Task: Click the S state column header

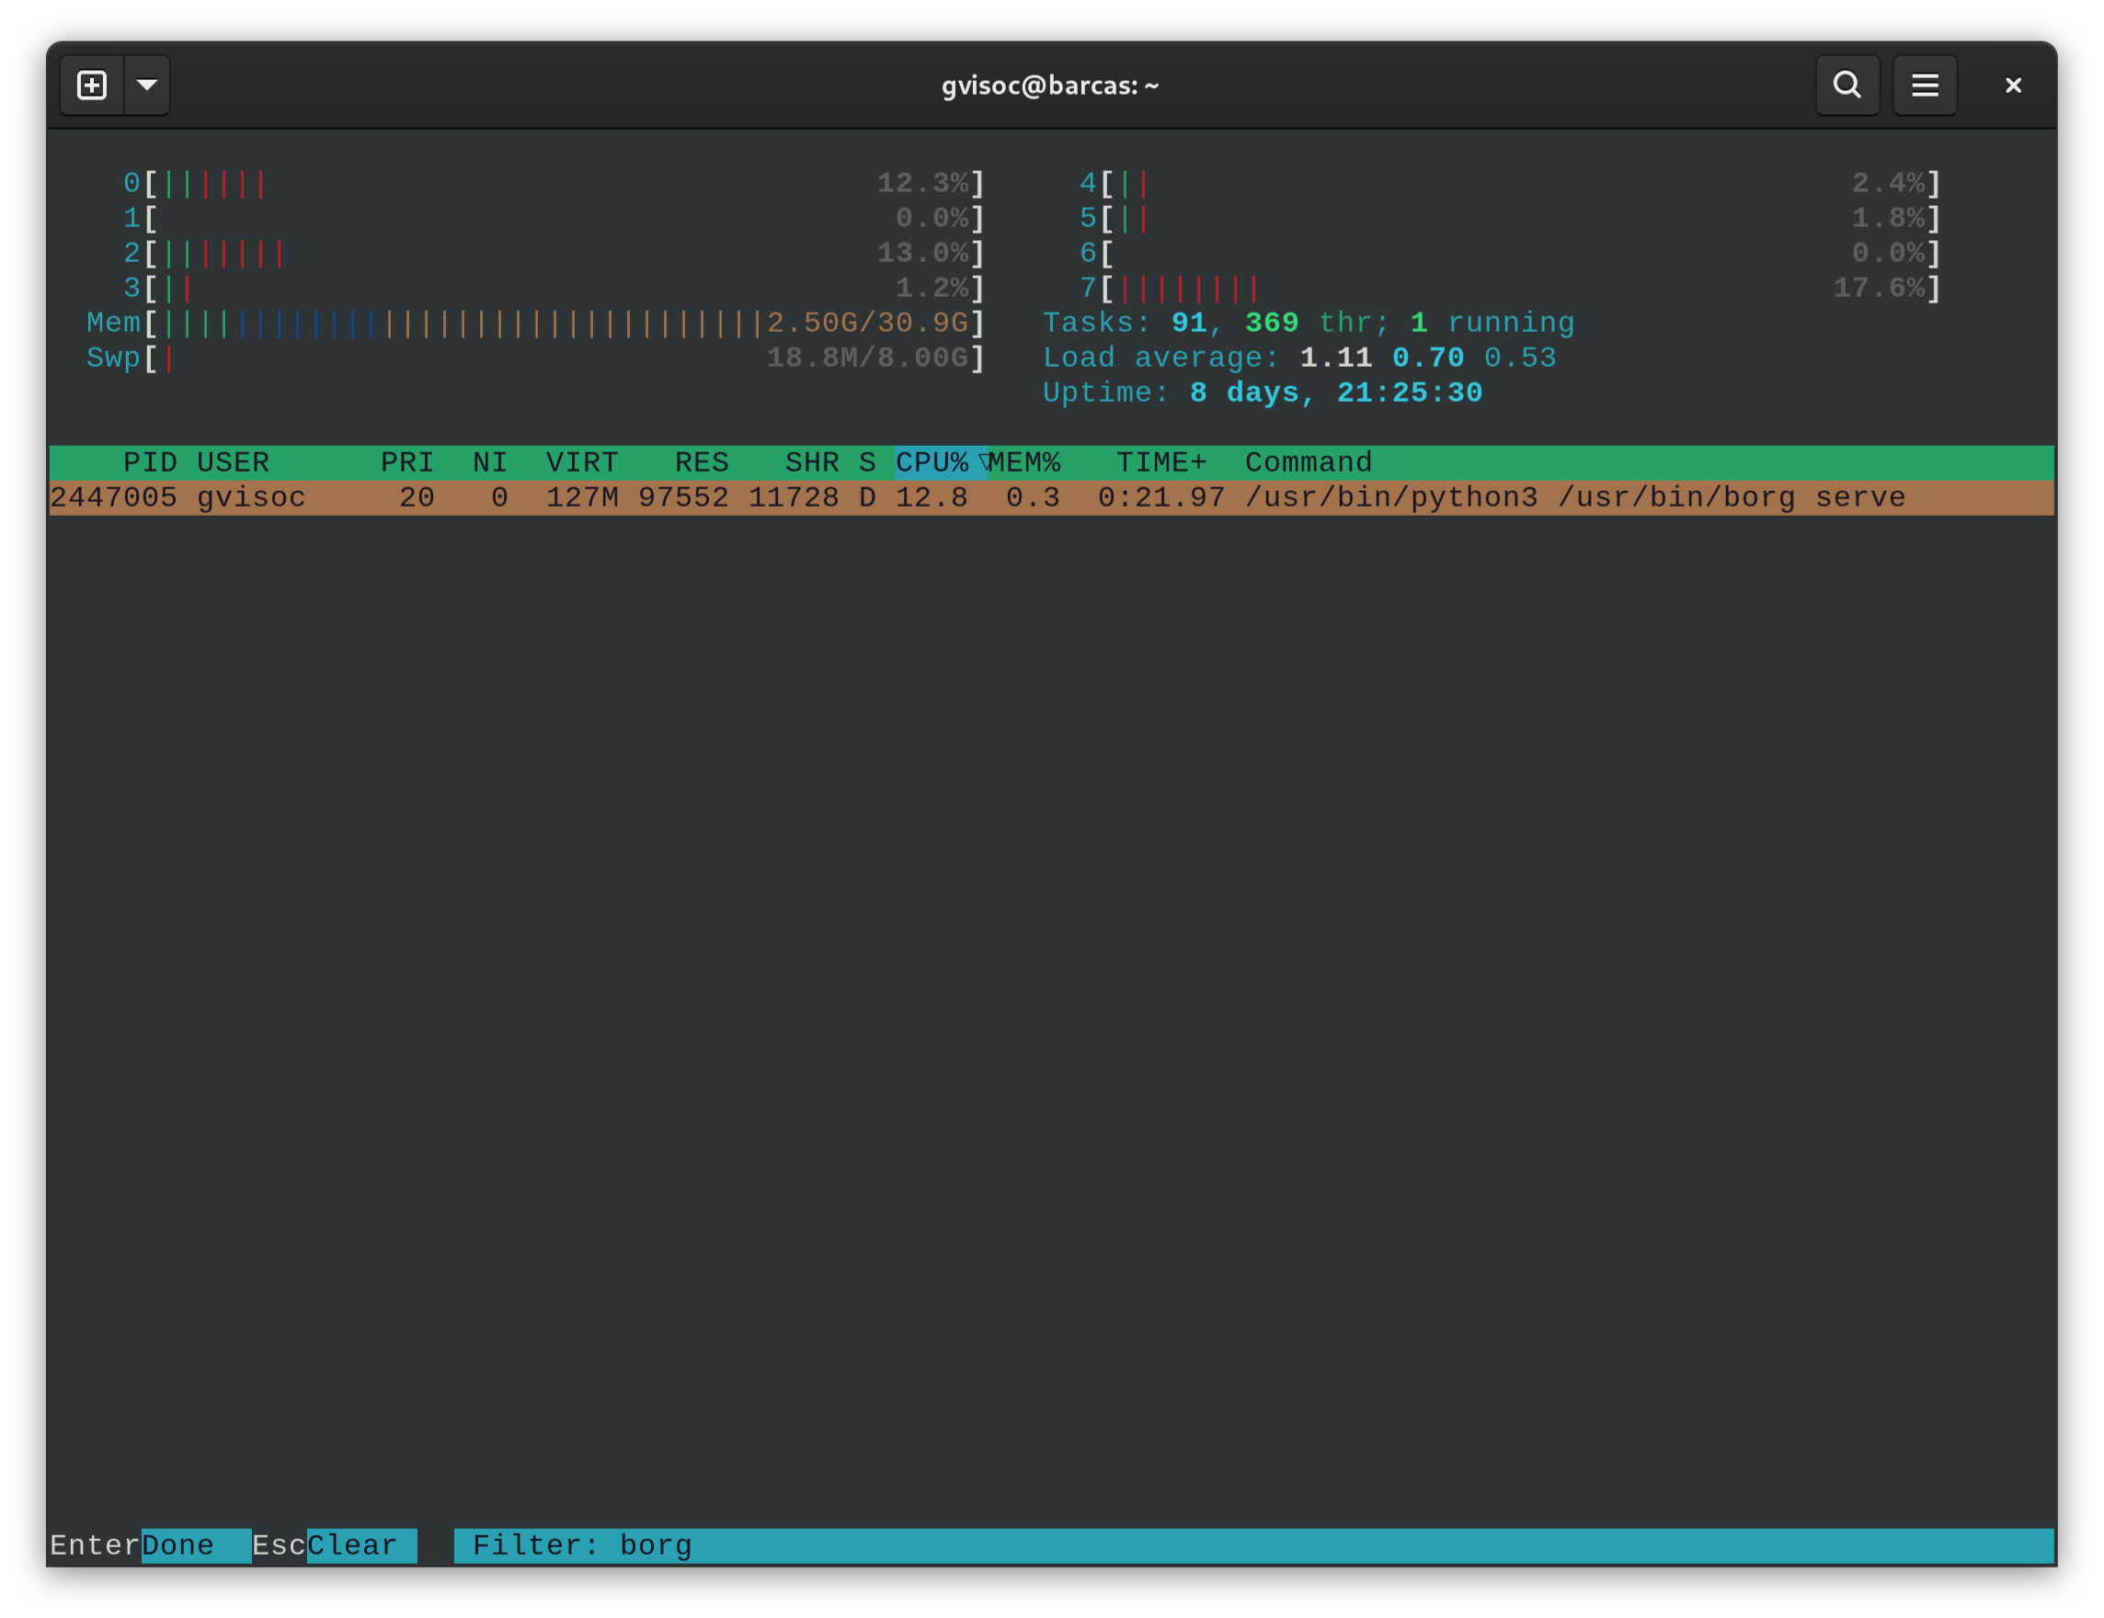Action: [x=867, y=462]
